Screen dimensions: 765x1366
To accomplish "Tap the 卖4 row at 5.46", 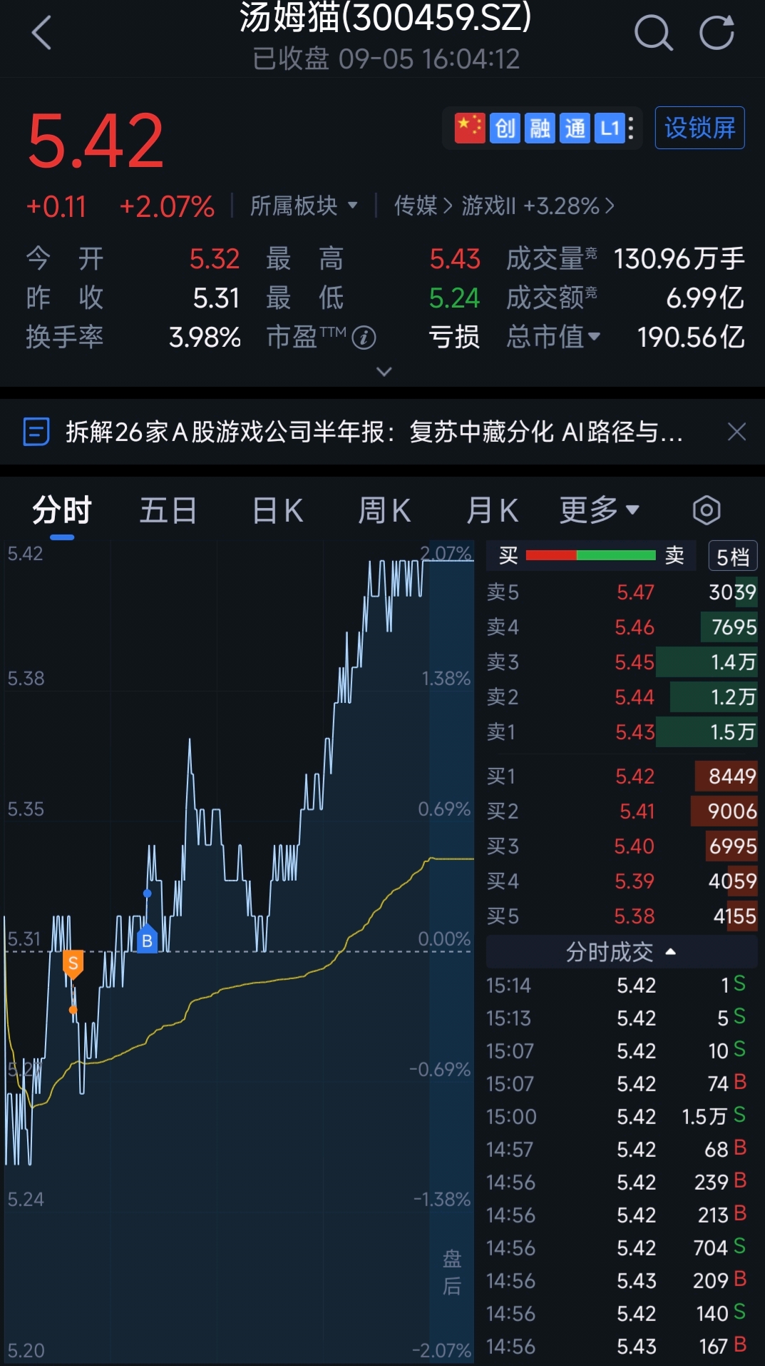I will pos(621,627).
